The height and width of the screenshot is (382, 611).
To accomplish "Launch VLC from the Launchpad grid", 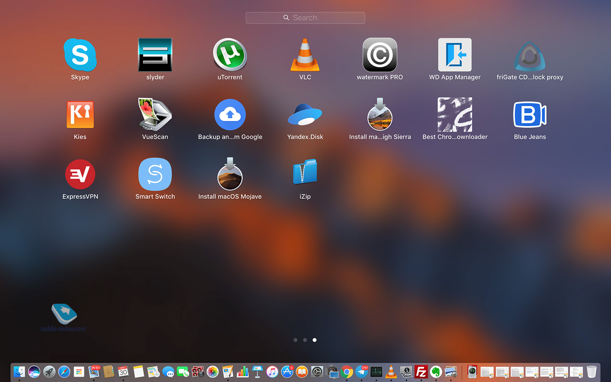I will [305, 55].
